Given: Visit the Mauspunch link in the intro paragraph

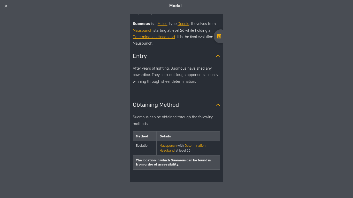Looking at the screenshot, I should pyautogui.click(x=142, y=30).
